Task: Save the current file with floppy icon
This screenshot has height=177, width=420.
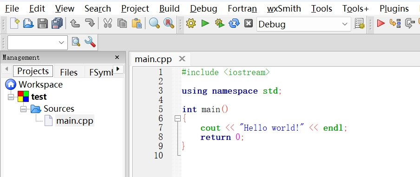Action: pyautogui.click(x=42, y=24)
